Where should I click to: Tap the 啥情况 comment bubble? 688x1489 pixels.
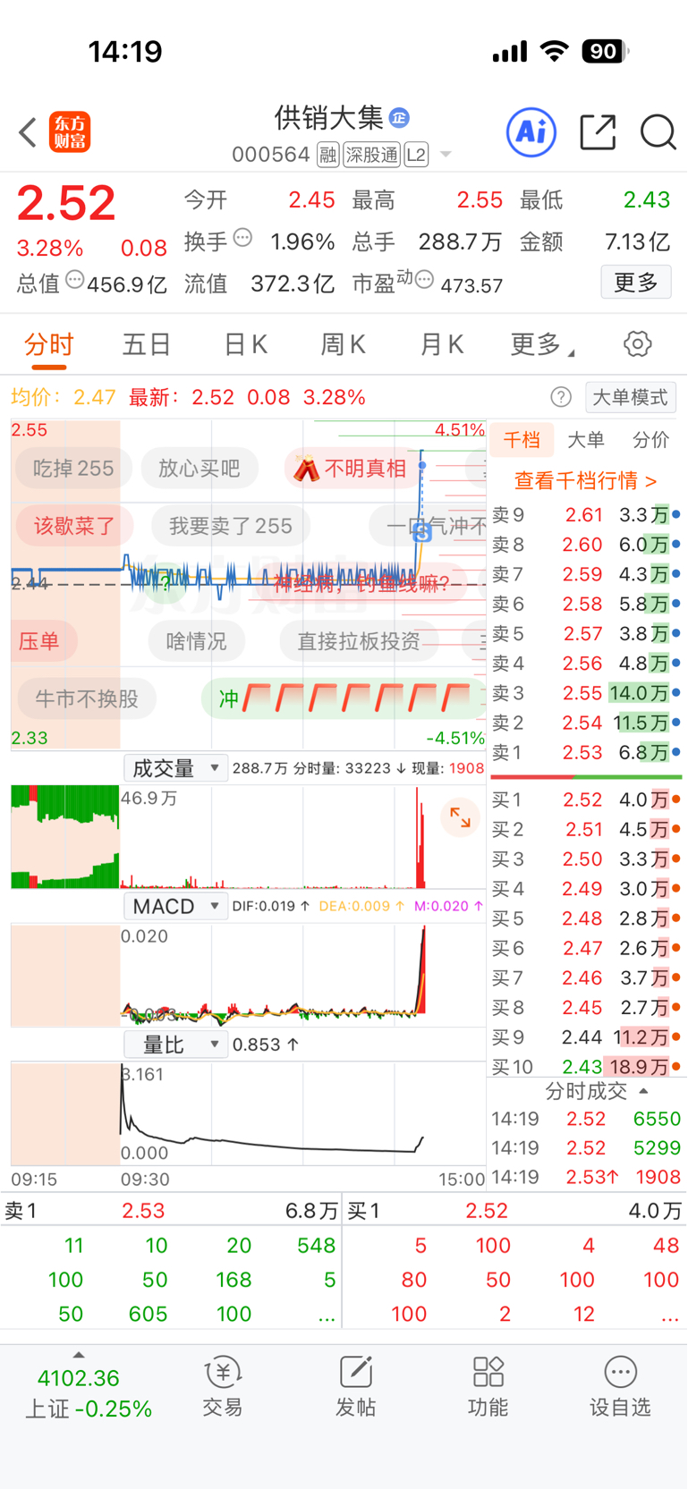196,641
